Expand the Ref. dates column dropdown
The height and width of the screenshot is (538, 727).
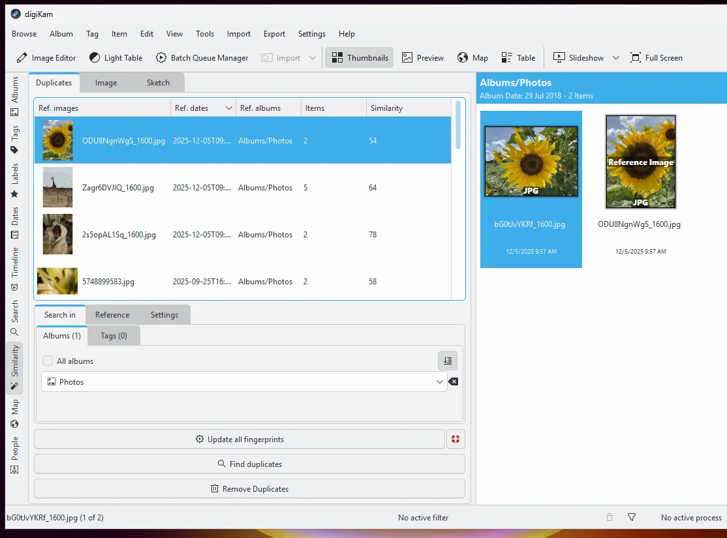coord(228,108)
